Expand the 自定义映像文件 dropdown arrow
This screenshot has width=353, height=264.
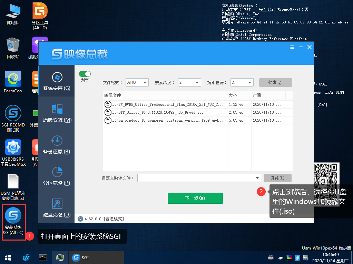[x=257, y=178]
